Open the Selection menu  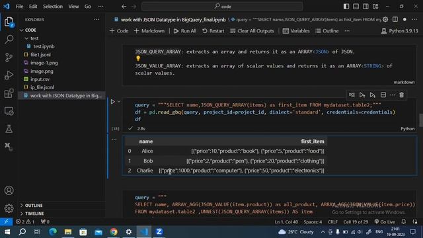click(53, 7)
